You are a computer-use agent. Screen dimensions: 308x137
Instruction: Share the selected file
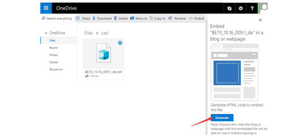pos(83,18)
